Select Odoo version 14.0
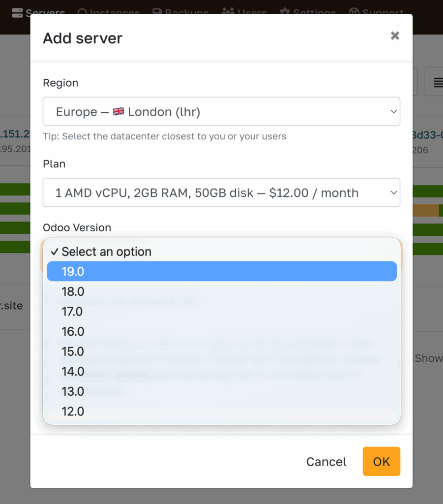 pos(221,371)
